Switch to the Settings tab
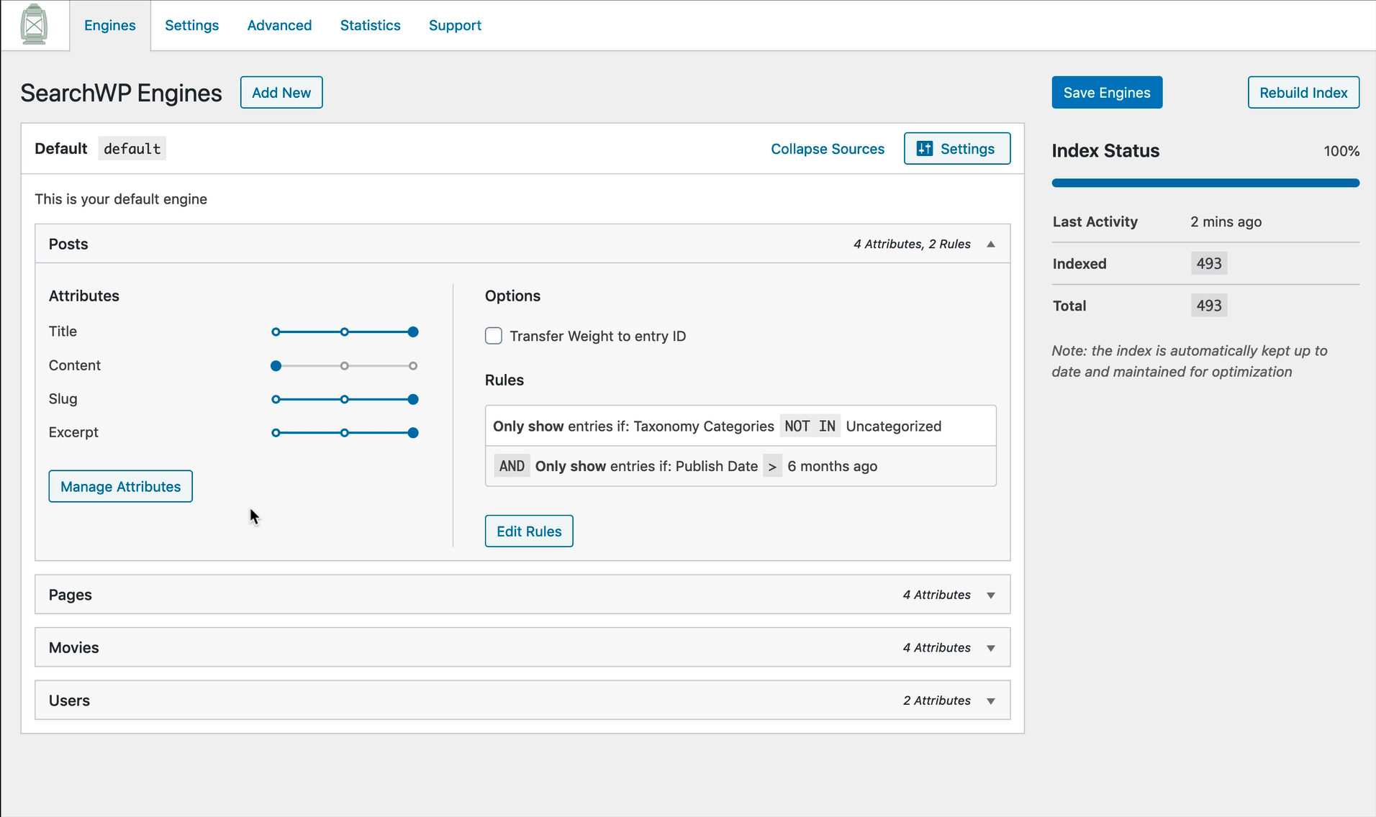 (191, 25)
